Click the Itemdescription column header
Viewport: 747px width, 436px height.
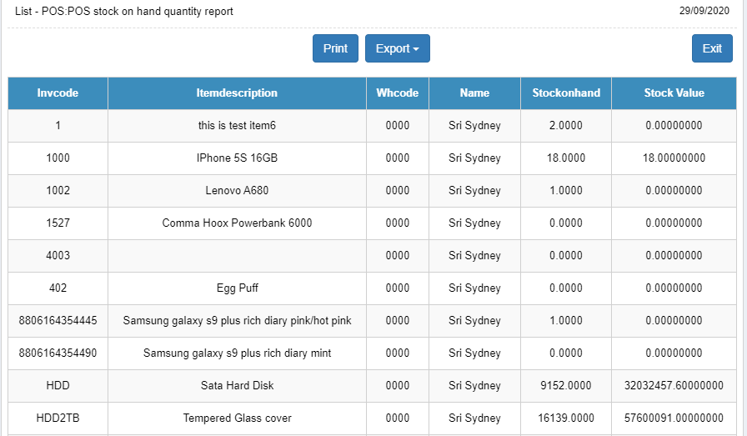(x=237, y=93)
